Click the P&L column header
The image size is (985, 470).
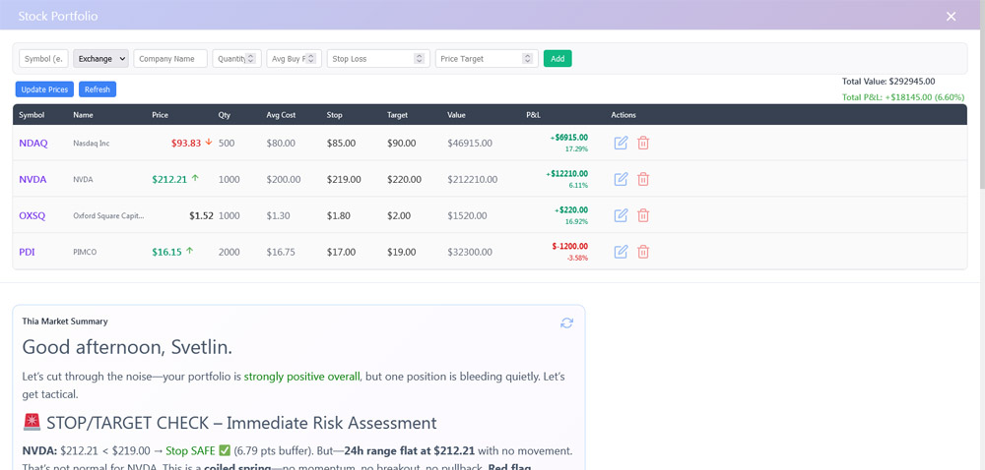pos(533,115)
